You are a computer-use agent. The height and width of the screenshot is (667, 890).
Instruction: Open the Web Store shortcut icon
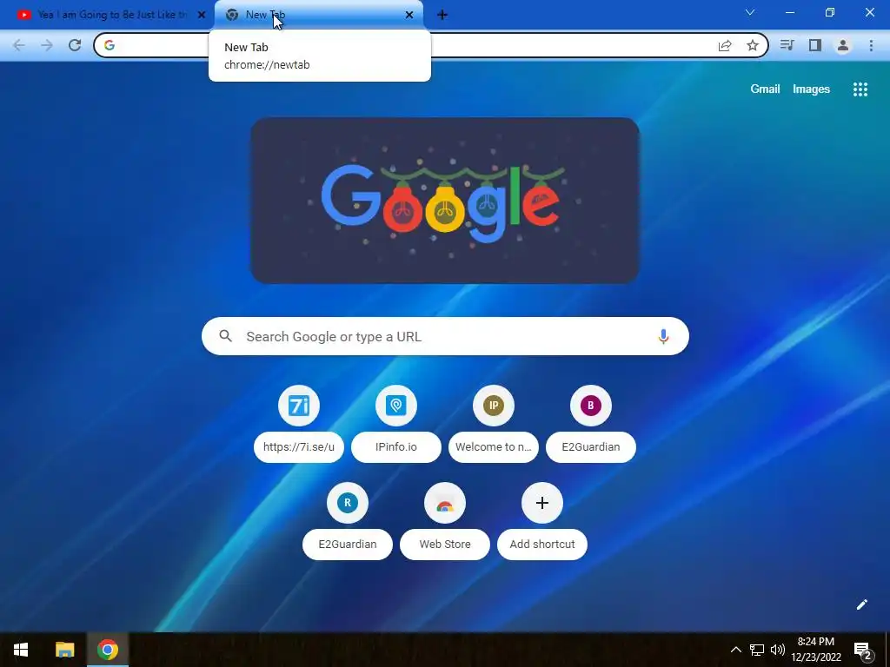click(x=445, y=503)
